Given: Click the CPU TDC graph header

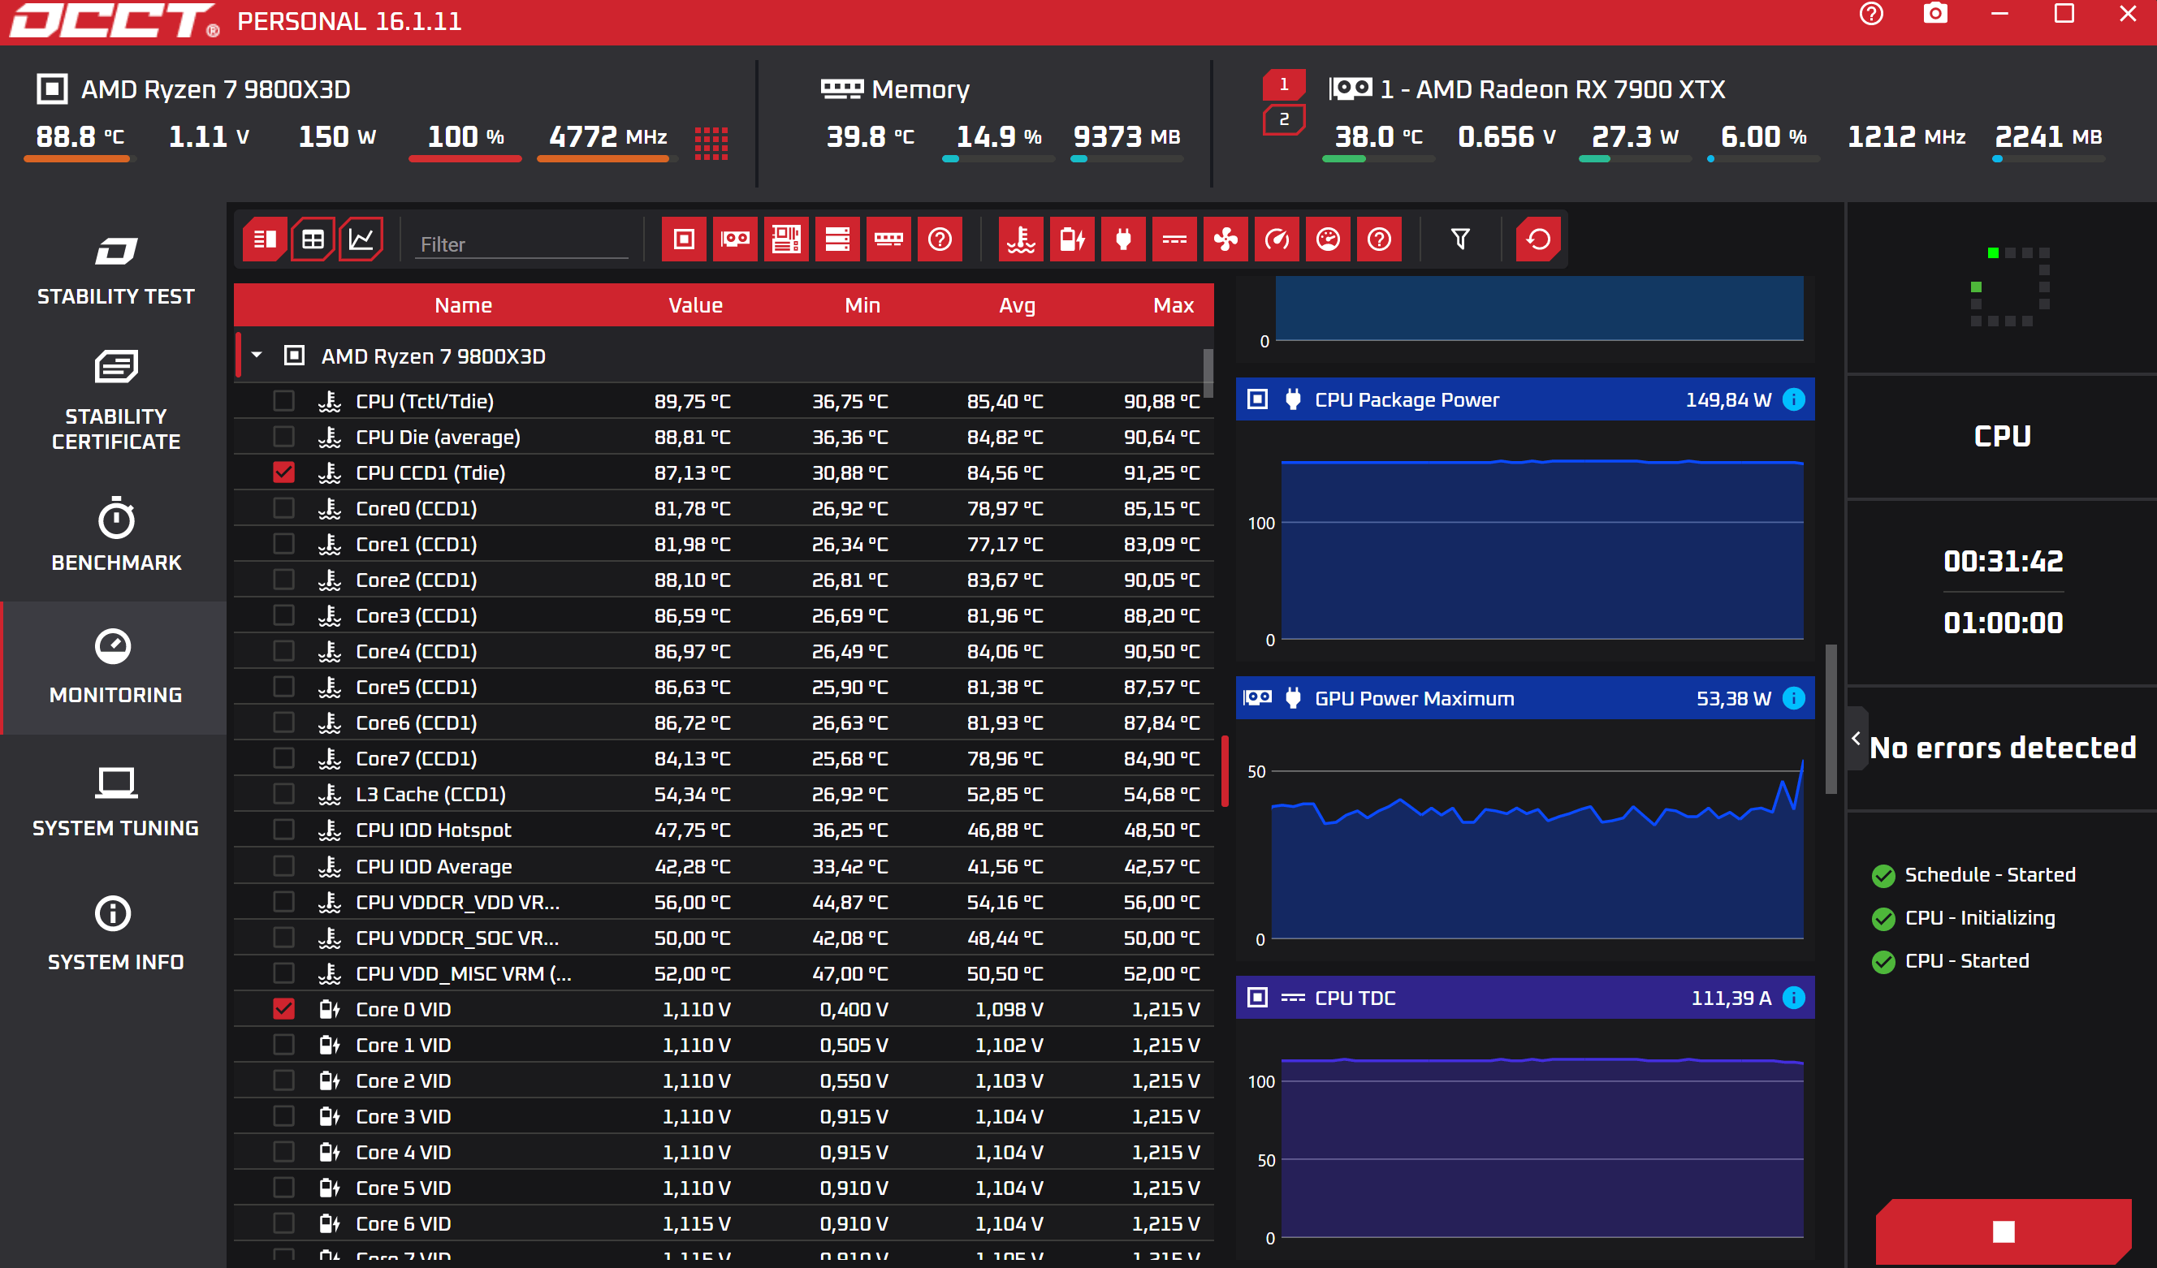Looking at the screenshot, I should [1524, 998].
